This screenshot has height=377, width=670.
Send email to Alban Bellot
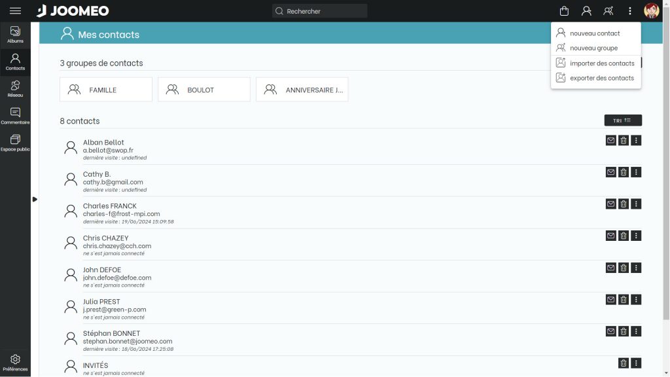pos(610,140)
